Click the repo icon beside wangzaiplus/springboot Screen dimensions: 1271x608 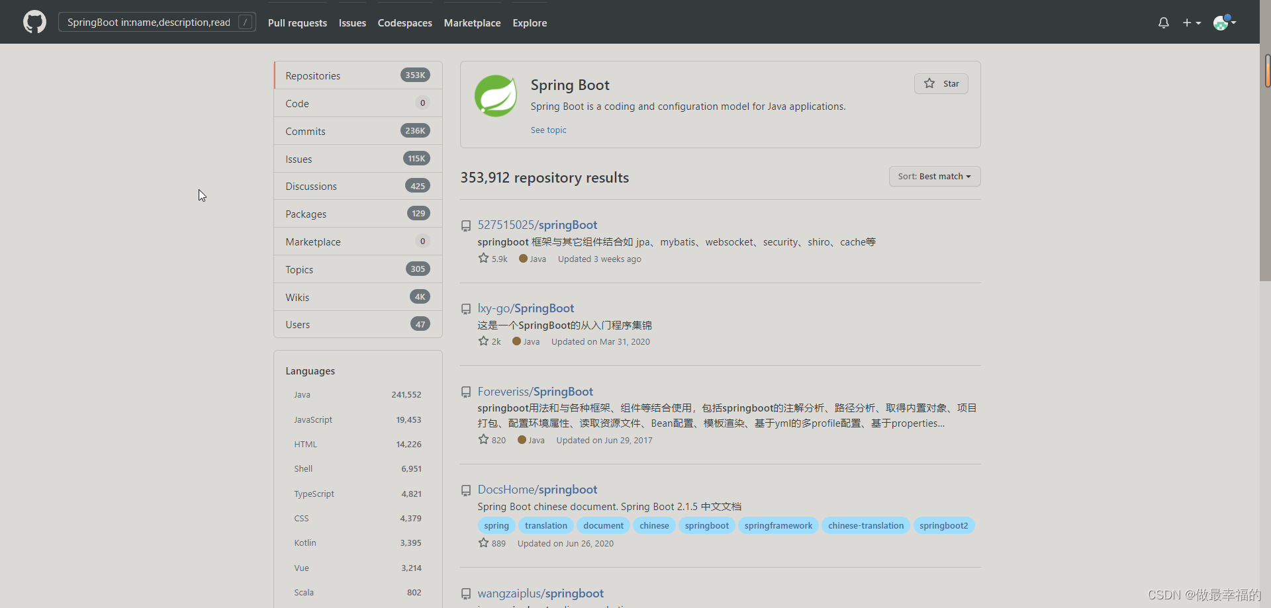(x=466, y=594)
